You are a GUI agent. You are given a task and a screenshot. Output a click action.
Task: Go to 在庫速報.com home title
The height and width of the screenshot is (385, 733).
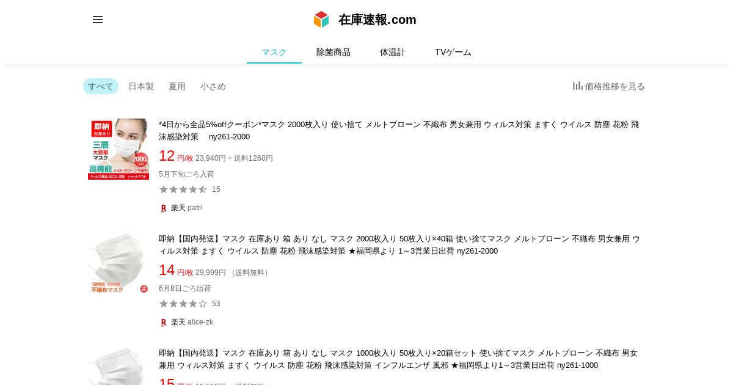click(x=377, y=20)
